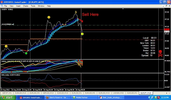This screenshot has width=171, height=100.
Task: Open the View menu
Action: [x=11, y=6]
